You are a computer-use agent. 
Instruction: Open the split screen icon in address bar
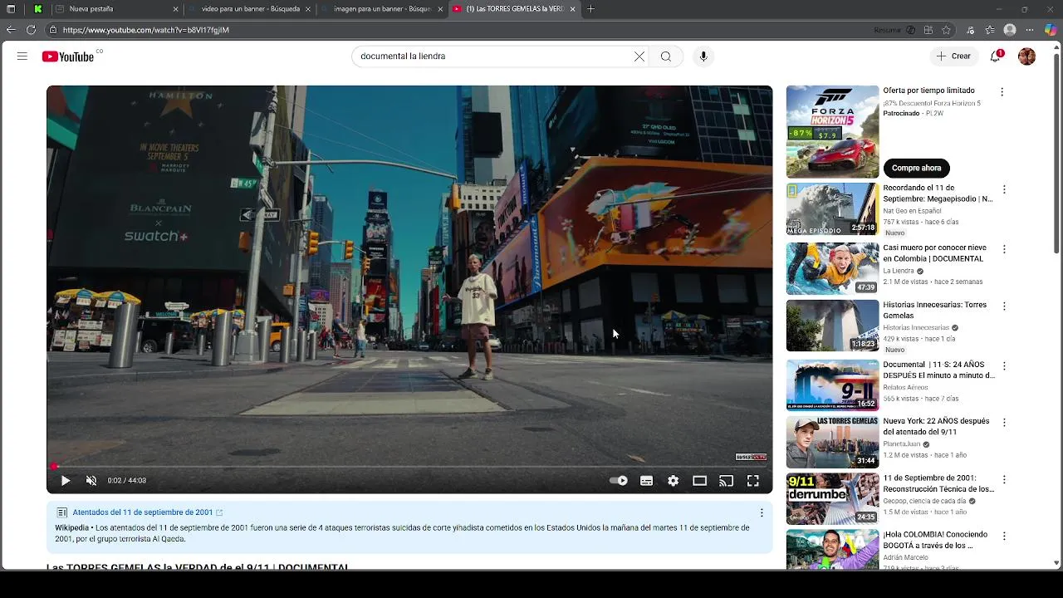(928, 30)
